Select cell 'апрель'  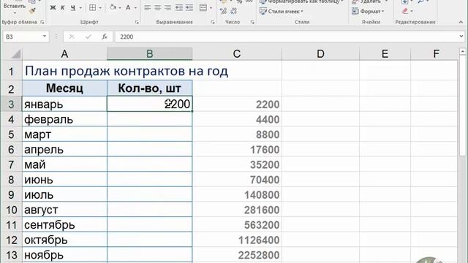coord(64,149)
